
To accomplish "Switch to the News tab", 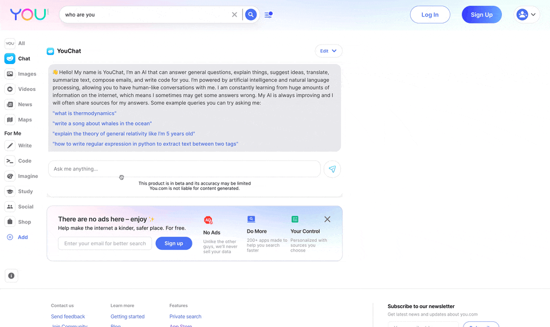I will [x=19, y=105].
